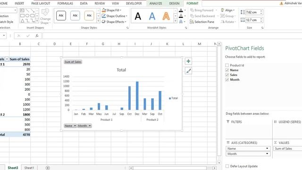The height and width of the screenshot is (170, 302).
Task: Add a new sheet with plus icon
Action: 48,168
